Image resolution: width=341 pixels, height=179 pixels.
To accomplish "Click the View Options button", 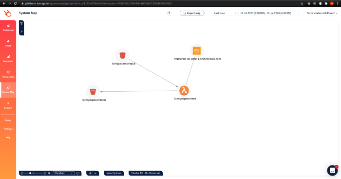I will [114, 173].
